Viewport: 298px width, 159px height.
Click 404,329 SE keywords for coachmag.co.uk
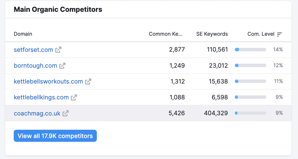tap(216, 113)
